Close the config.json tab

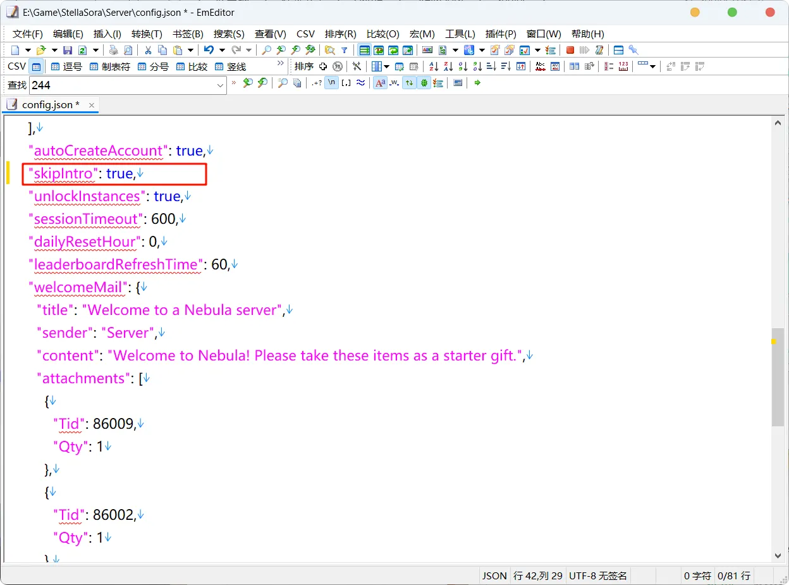(x=91, y=105)
